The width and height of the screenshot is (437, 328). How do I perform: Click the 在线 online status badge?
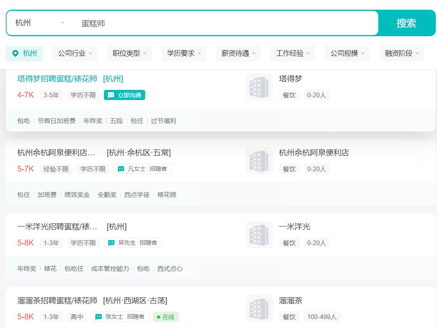pyautogui.click(x=166, y=317)
